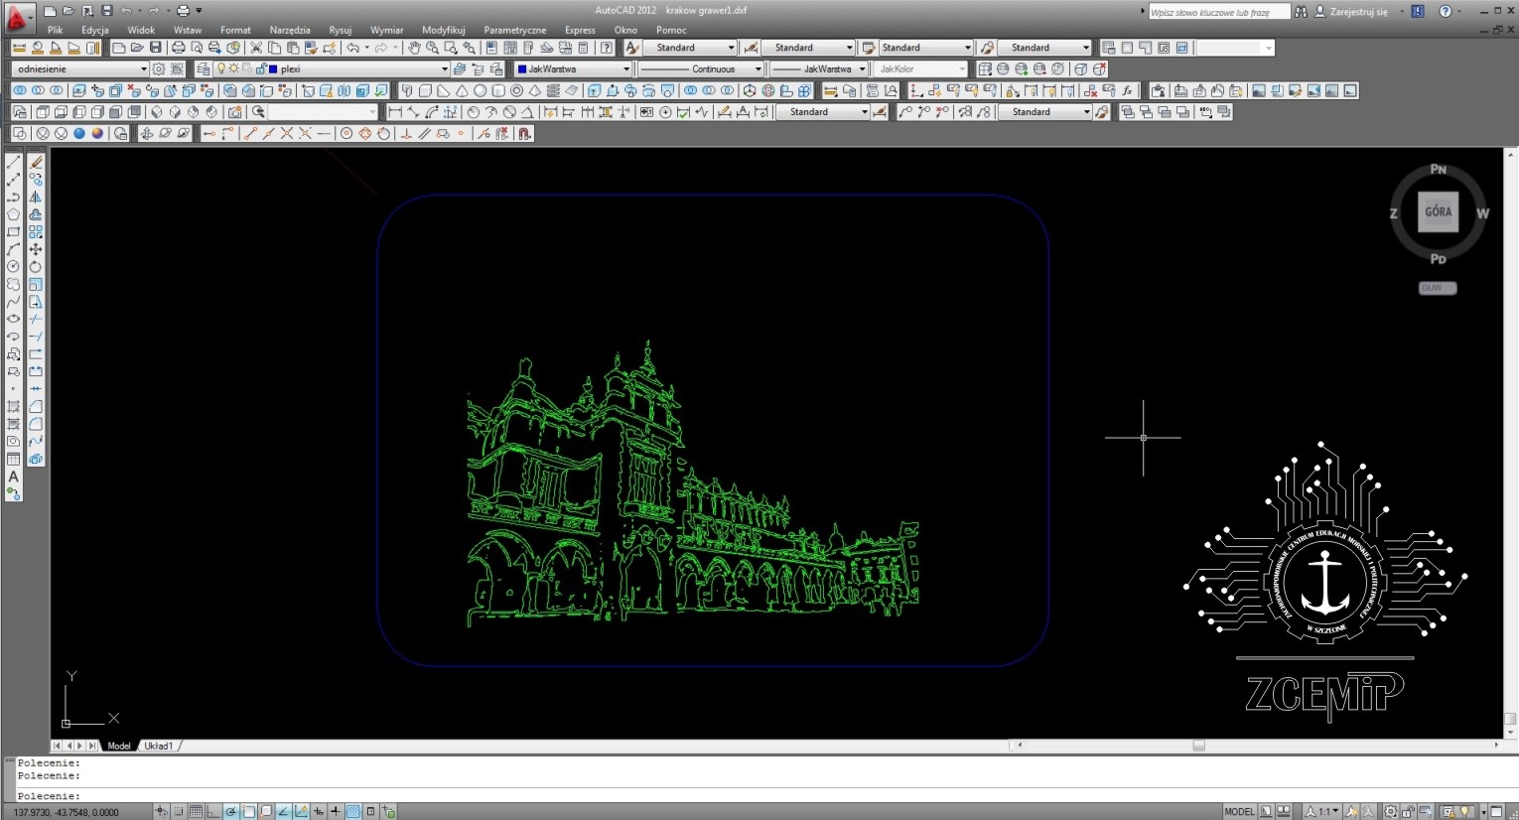Screen dimensions: 1519x820
Task: Click the Plot printer icon in standard toolbar
Action: [x=179, y=48]
